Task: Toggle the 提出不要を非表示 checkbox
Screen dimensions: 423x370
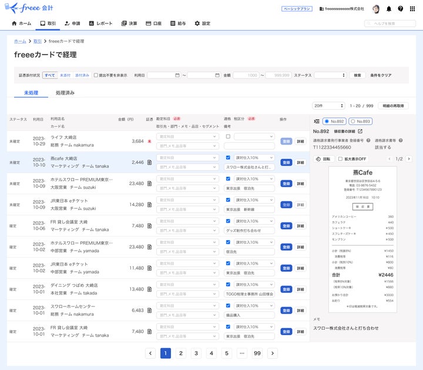Action: [x=96, y=75]
